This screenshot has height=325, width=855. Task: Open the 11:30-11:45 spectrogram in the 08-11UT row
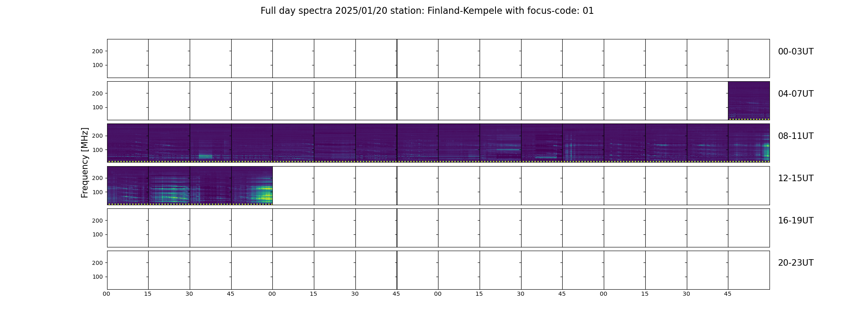708,143
